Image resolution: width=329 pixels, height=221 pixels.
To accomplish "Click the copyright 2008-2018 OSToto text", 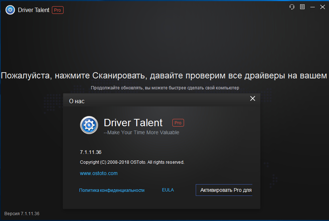I will (x=132, y=162).
